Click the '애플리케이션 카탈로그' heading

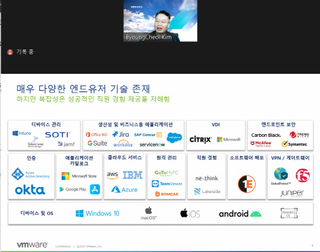point(79,161)
